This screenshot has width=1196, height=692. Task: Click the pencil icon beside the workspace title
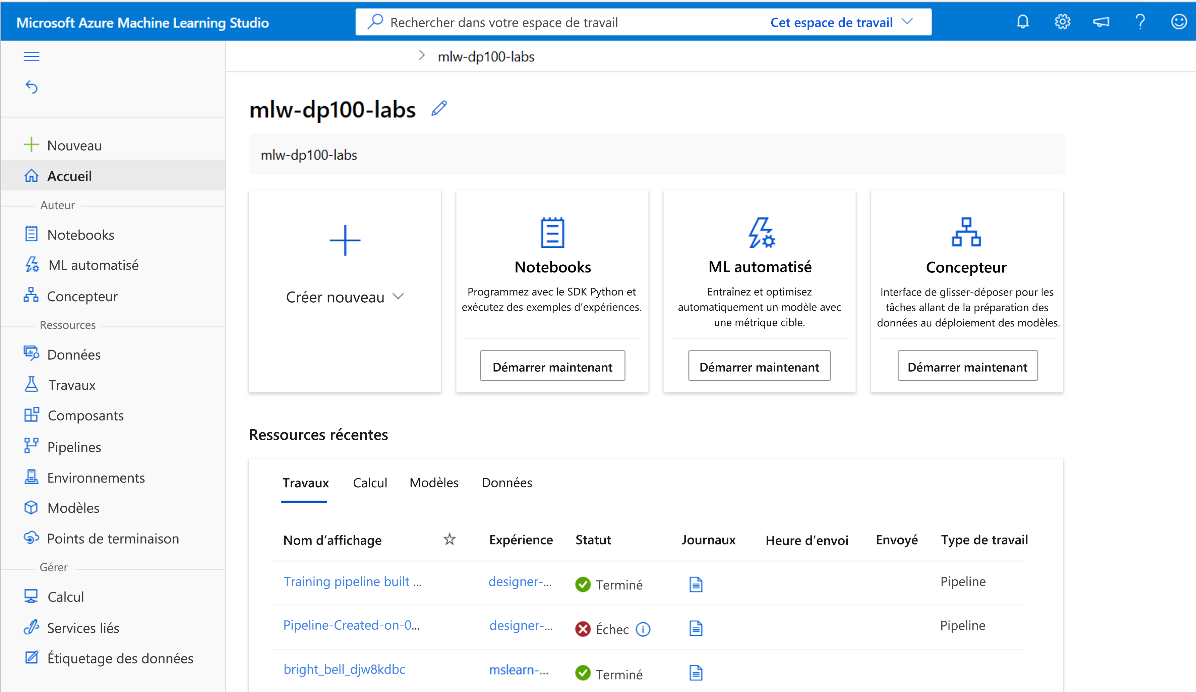(x=439, y=108)
